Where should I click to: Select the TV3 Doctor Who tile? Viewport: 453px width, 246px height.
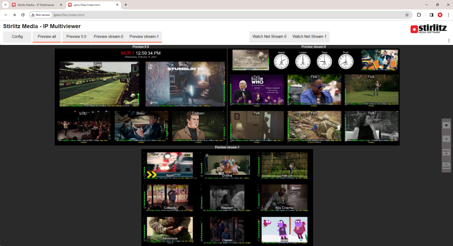click(x=257, y=90)
